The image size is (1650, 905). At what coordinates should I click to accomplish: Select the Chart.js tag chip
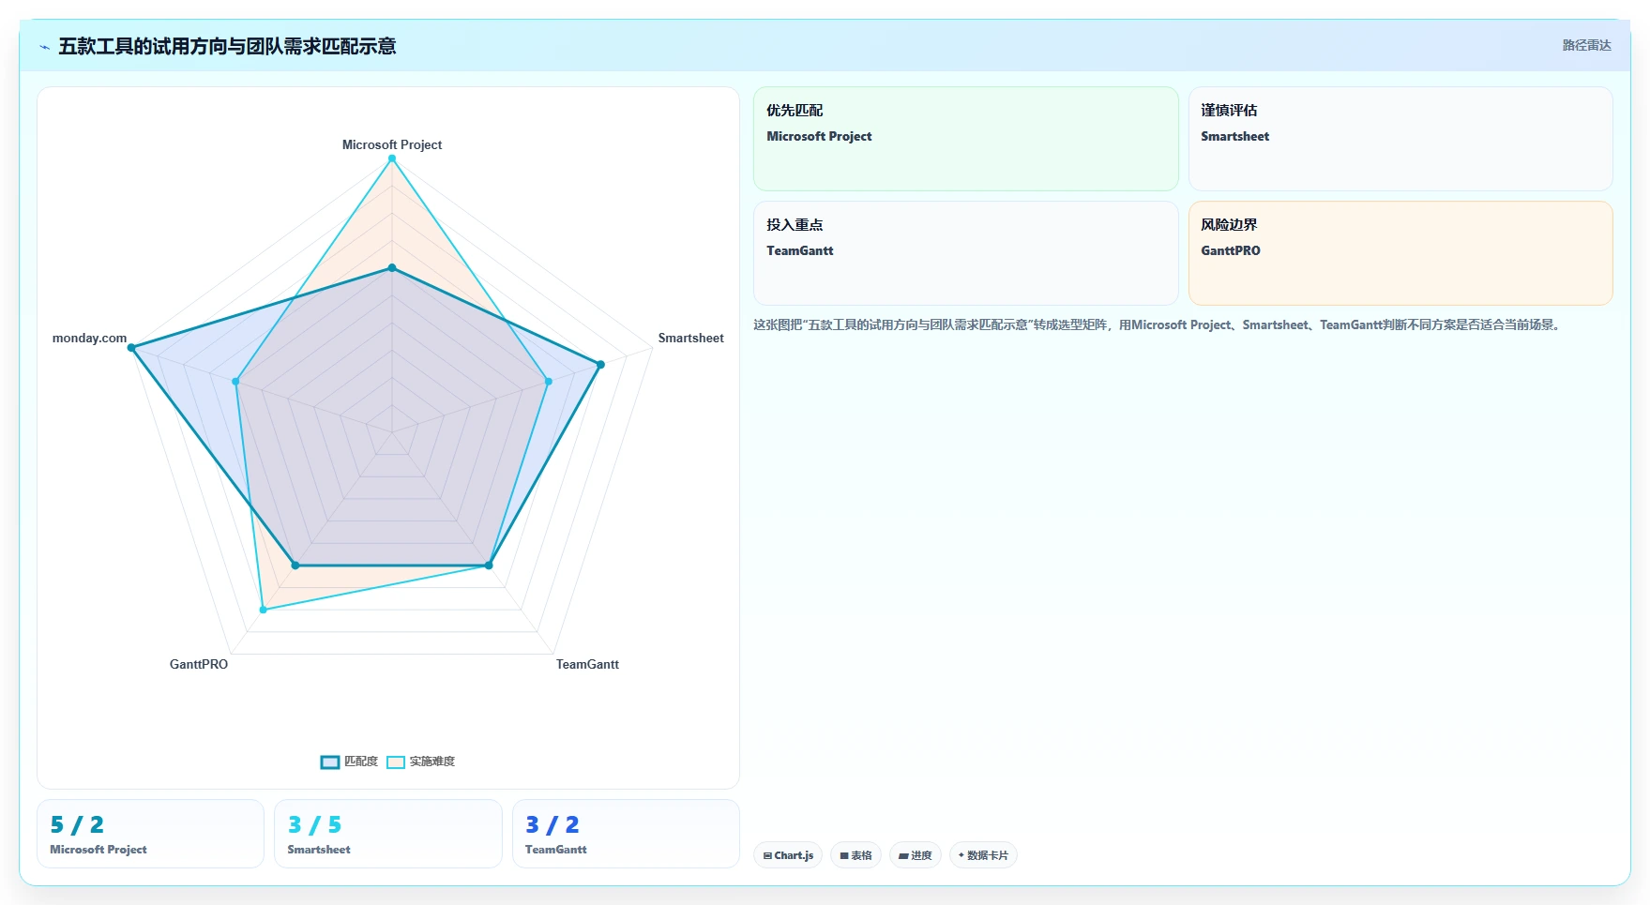point(788,855)
